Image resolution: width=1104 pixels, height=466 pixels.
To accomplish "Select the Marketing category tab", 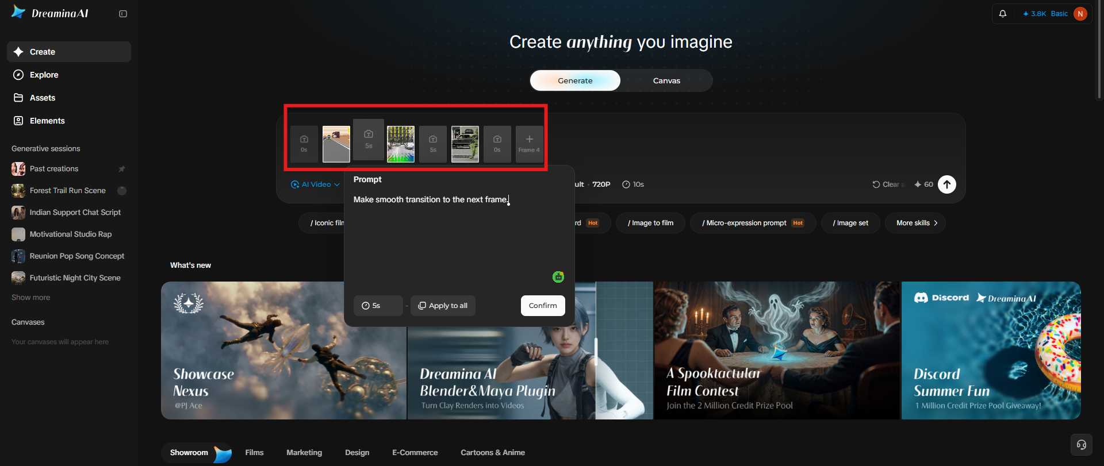I will (x=304, y=453).
